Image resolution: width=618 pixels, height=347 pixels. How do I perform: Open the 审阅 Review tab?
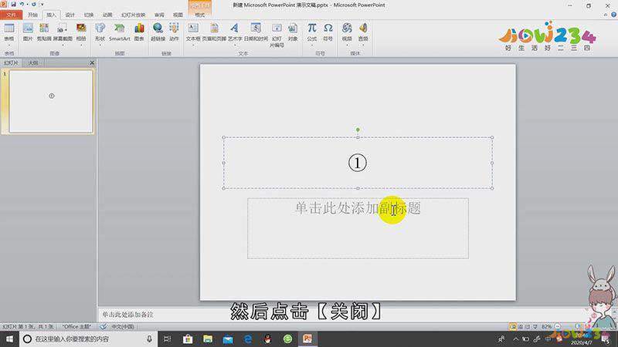tap(159, 15)
